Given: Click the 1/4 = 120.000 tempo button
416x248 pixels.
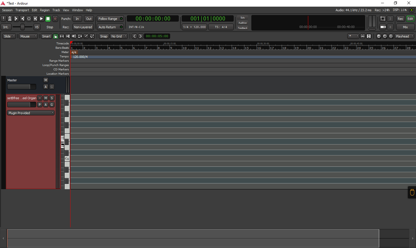Looking at the screenshot, I should (194, 27).
